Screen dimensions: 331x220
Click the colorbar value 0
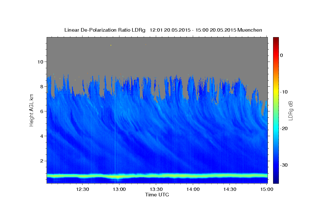282,55
